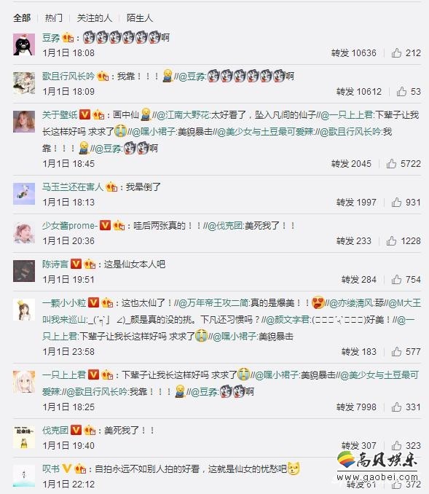Click the thumbs-up beside 1228 on 少女酱prome- comment
This screenshot has height=494, width=429.
(391, 241)
